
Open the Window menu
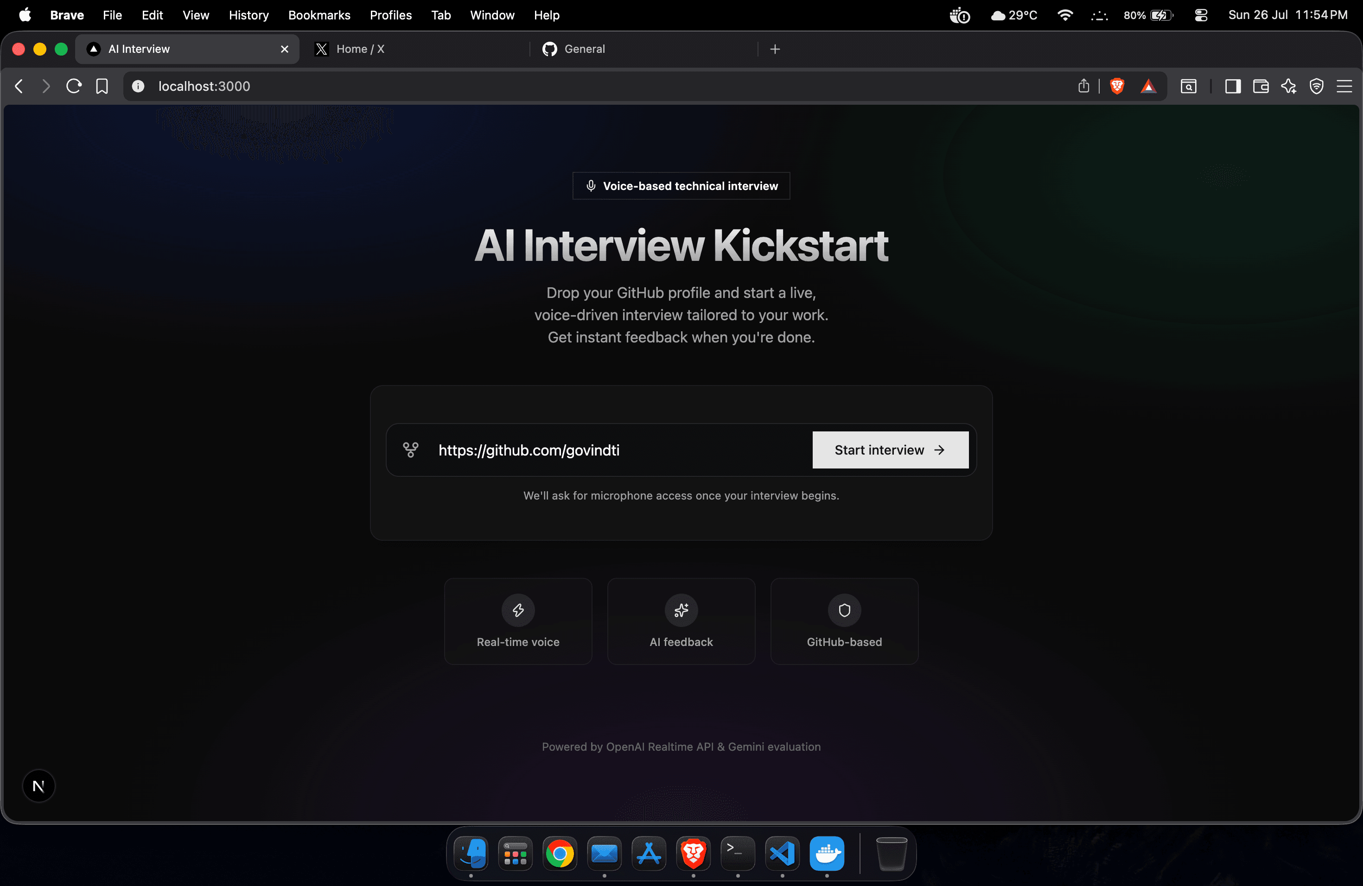[492, 15]
